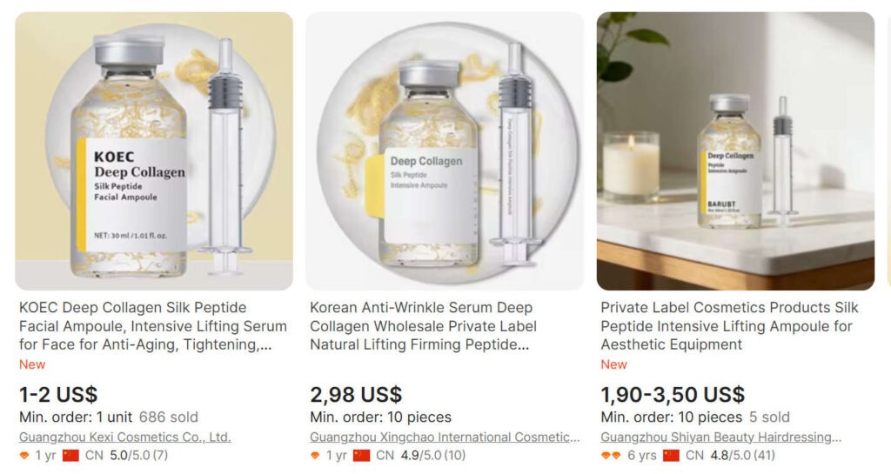Open the 4.8/5.0 (41) rating reviews
The width and height of the screenshot is (891, 474).
[x=742, y=455]
